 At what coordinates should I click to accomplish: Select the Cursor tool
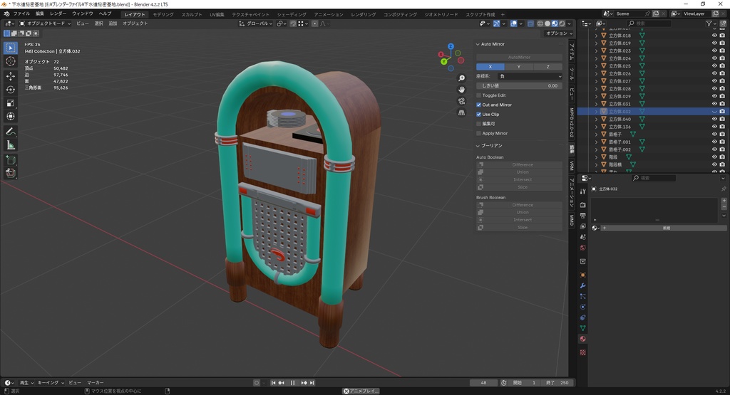coord(10,61)
